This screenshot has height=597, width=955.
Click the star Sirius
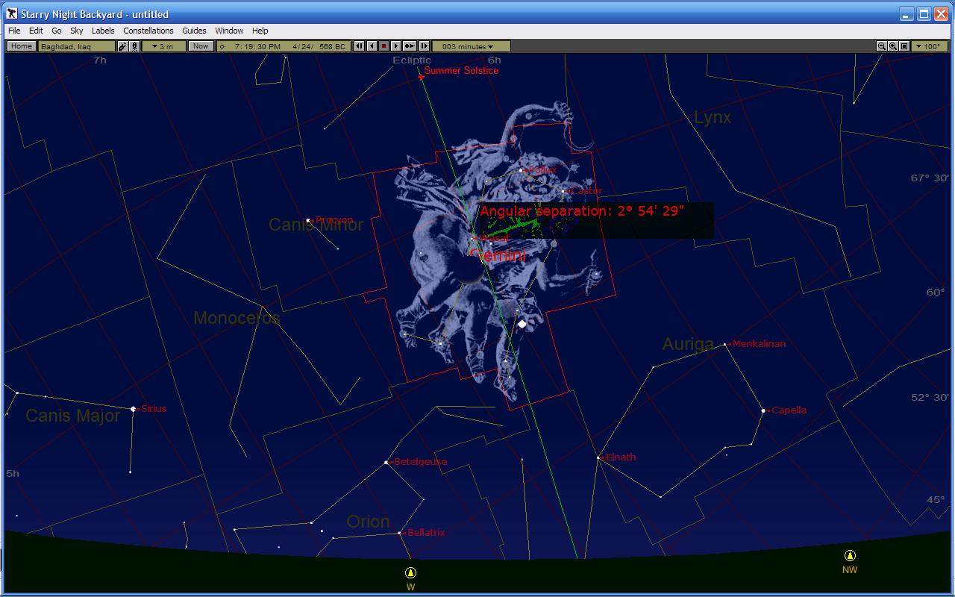click(134, 409)
